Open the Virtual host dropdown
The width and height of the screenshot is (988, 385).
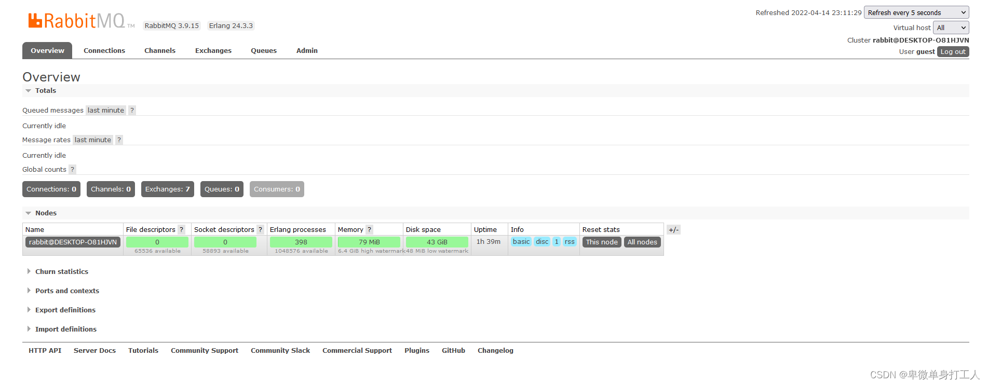pos(951,27)
